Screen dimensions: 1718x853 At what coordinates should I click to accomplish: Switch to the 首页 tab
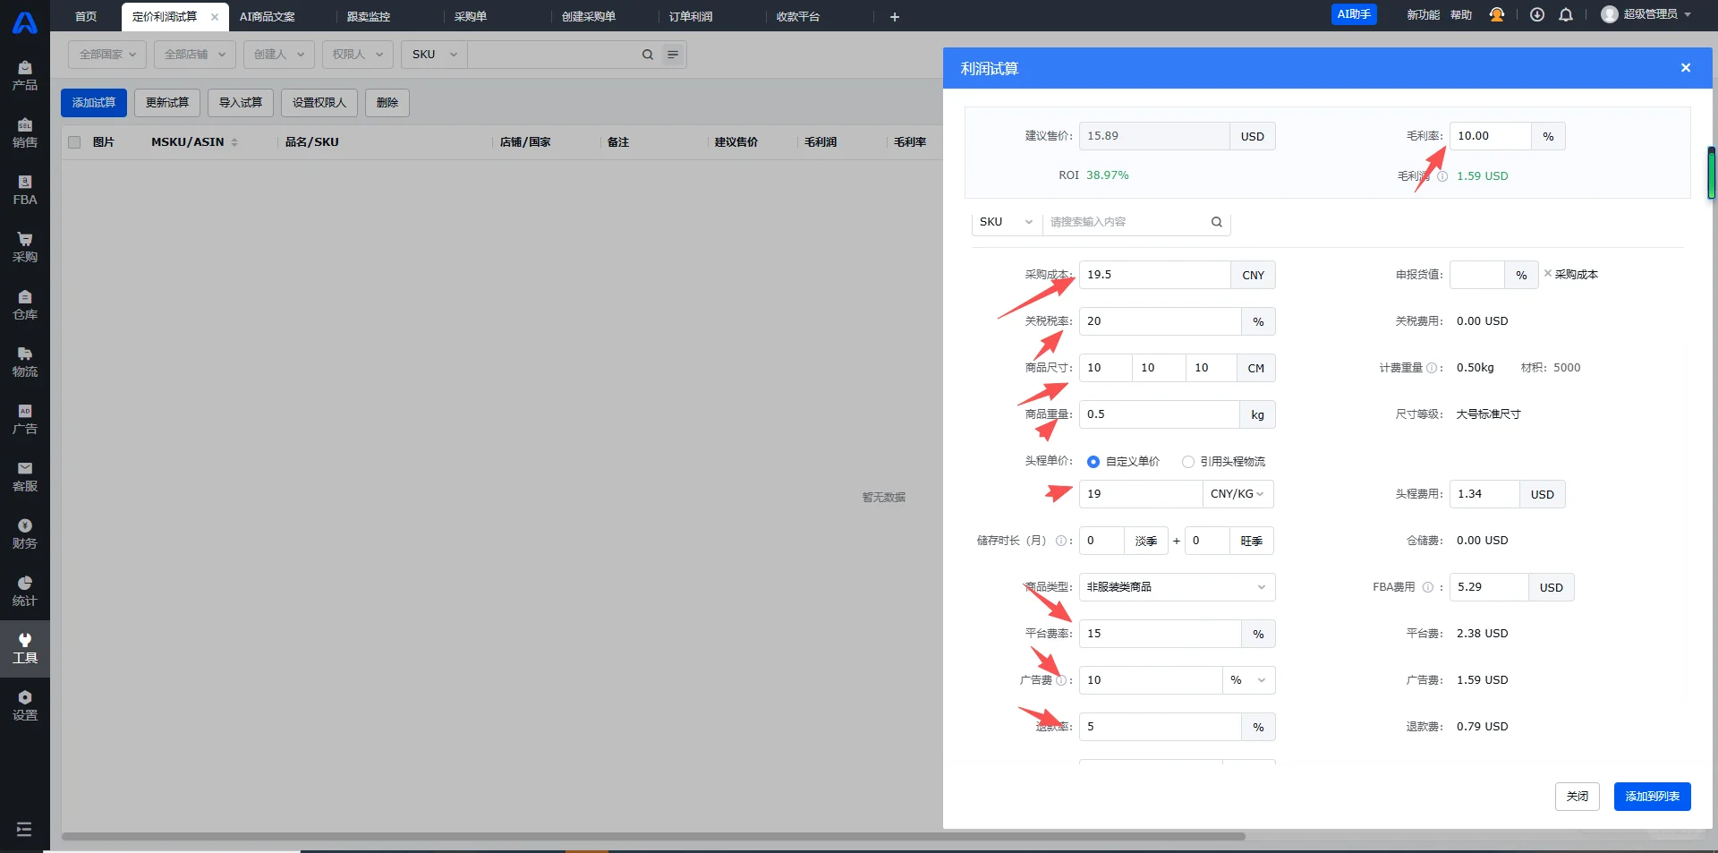point(86,17)
